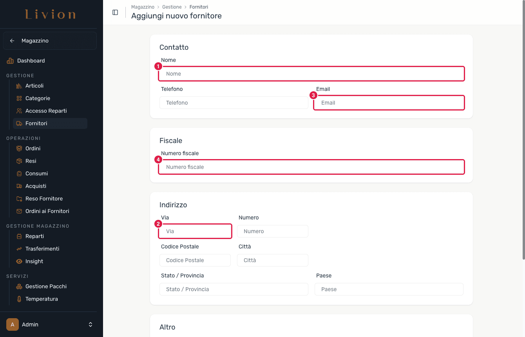The width and height of the screenshot is (525, 337).
Task: Click the Gestione Pacchi boxes icon
Action: click(19, 286)
